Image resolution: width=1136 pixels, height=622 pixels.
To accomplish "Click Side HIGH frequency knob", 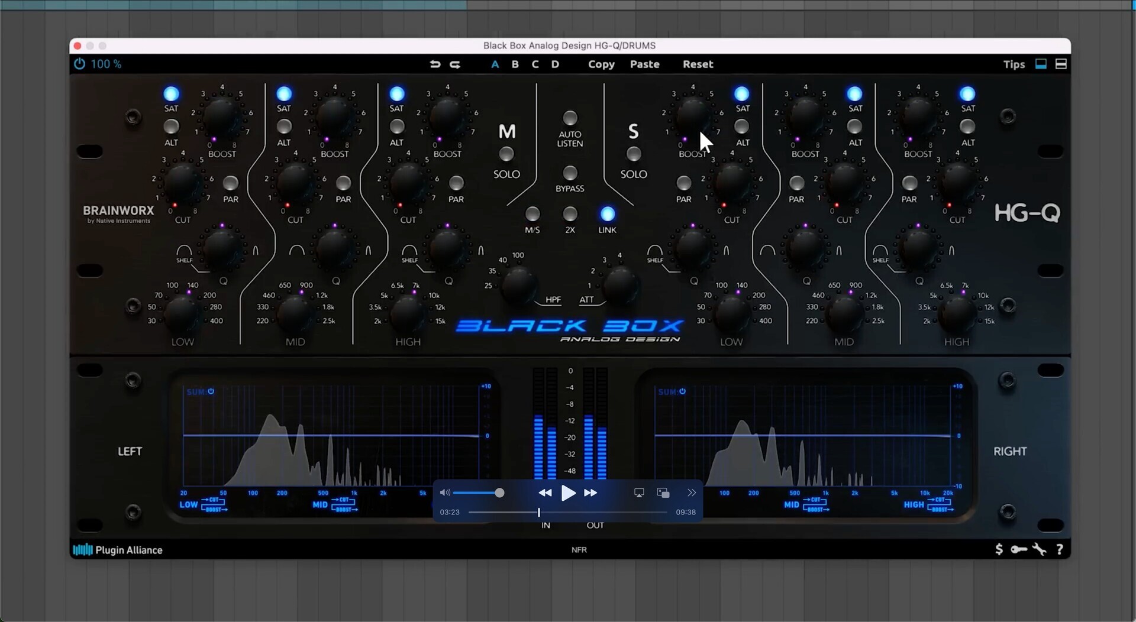I will point(956,313).
